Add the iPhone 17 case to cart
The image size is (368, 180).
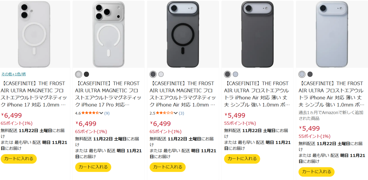(x=19, y=159)
